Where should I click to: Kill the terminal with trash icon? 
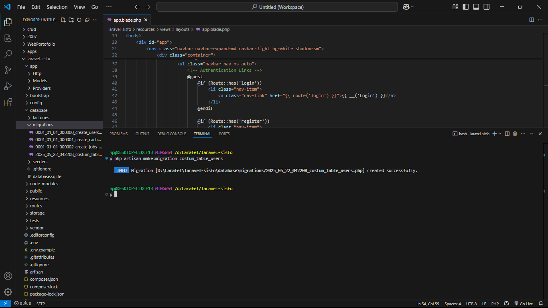515,134
